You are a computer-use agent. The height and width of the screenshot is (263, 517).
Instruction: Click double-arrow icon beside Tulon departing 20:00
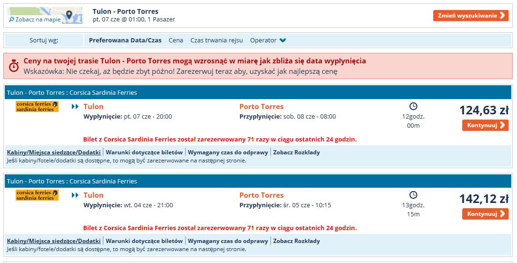coord(75,107)
